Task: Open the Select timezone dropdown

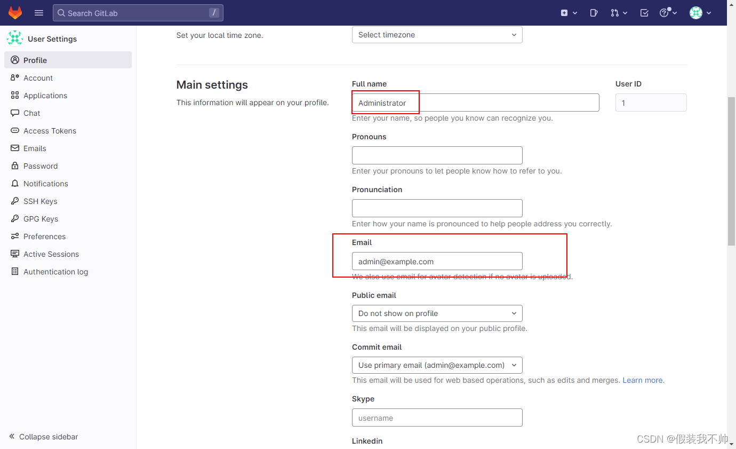Action: click(437, 35)
